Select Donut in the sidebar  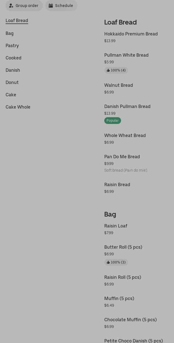point(12,83)
